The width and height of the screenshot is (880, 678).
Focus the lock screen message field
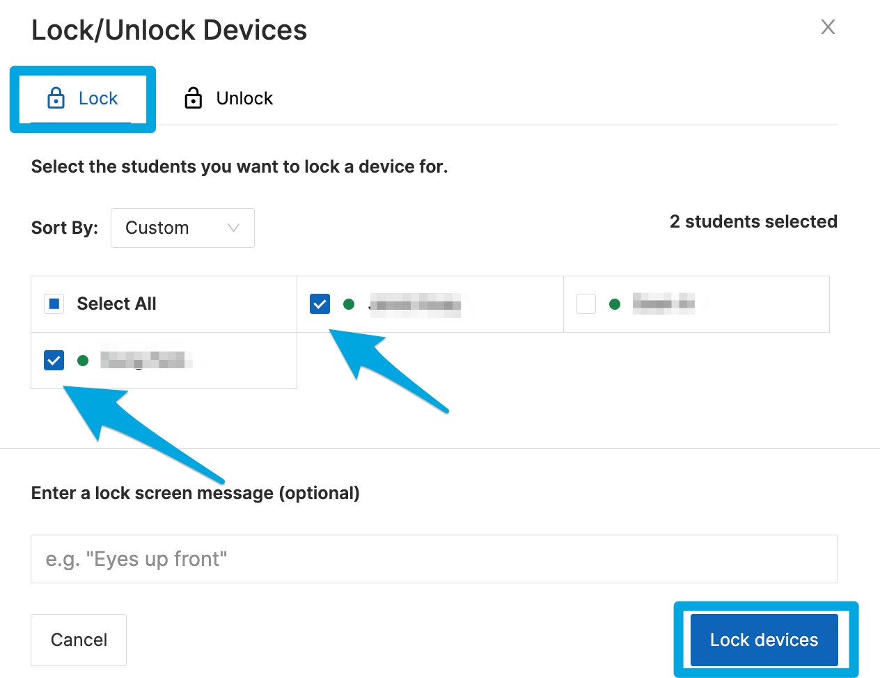coord(434,559)
